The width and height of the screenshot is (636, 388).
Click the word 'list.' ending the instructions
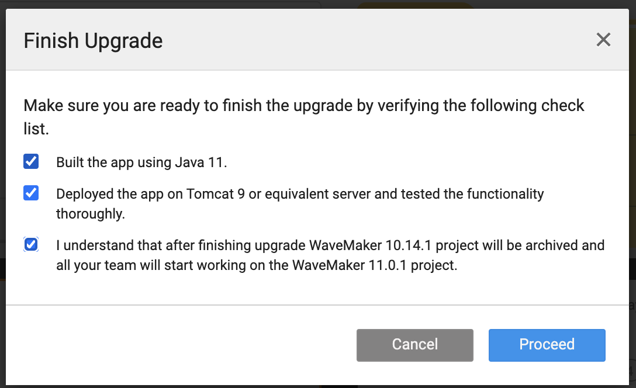pos(36,129)
